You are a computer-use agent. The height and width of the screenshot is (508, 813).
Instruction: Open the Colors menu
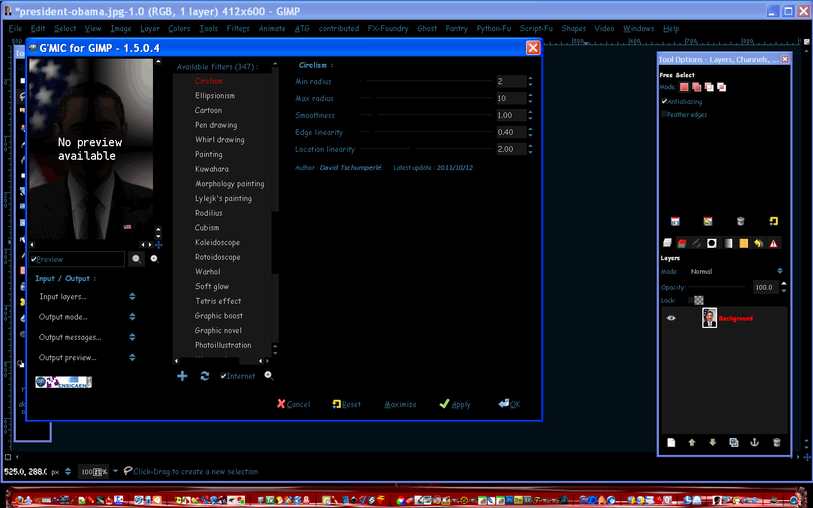(179, 28)
